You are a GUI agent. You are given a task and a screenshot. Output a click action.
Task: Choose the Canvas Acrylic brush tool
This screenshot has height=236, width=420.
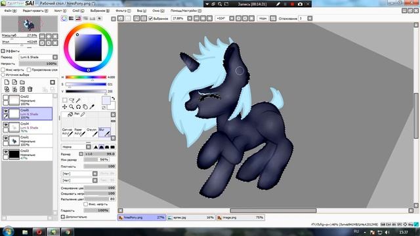[x=68, y=132]
